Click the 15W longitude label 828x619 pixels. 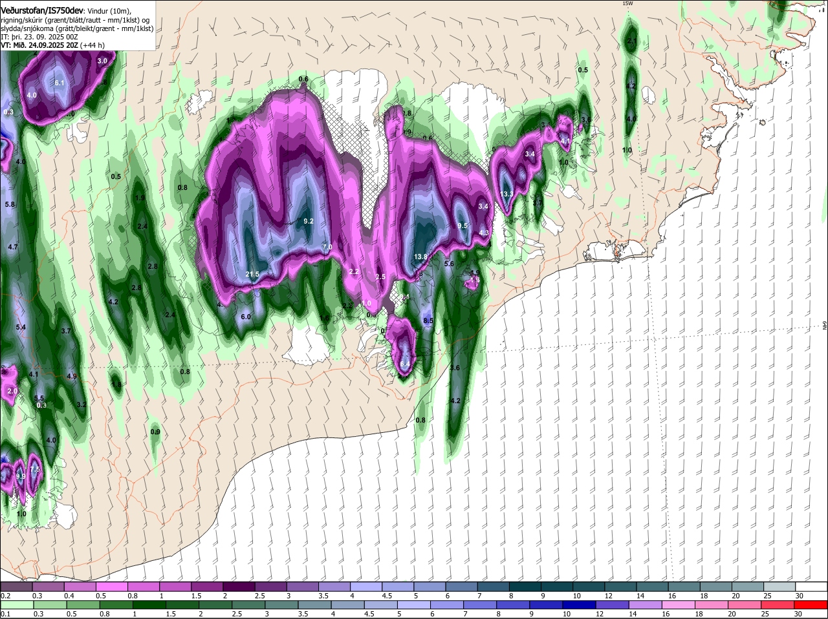pos(627,4)
